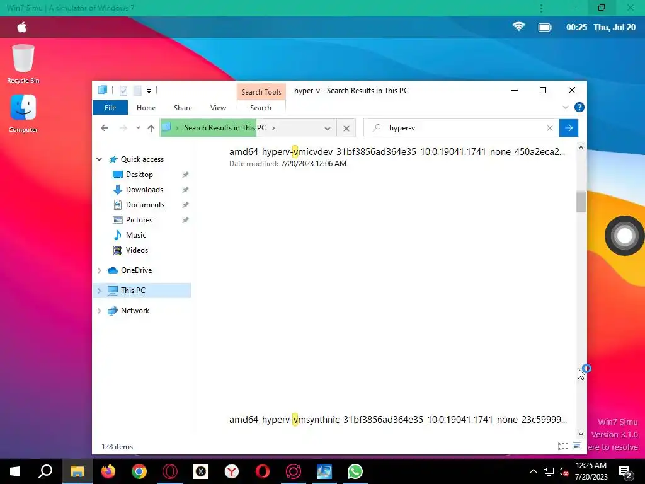Select Desktop in navigation pane

[x=139, y=175]
